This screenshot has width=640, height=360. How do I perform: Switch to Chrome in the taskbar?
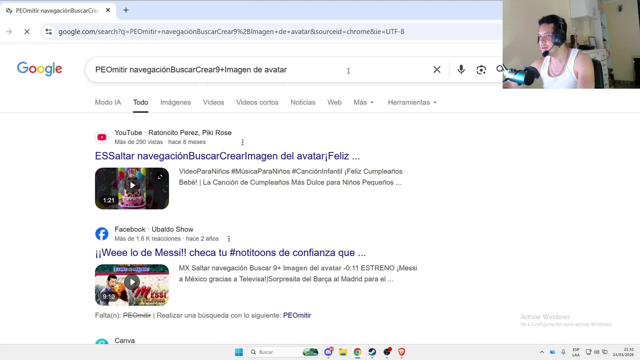click(357, 352)
